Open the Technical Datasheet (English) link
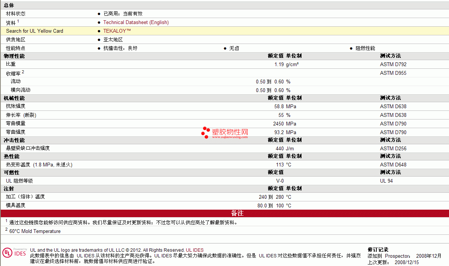This screenshot has height=266, width=449. point(136,22)
